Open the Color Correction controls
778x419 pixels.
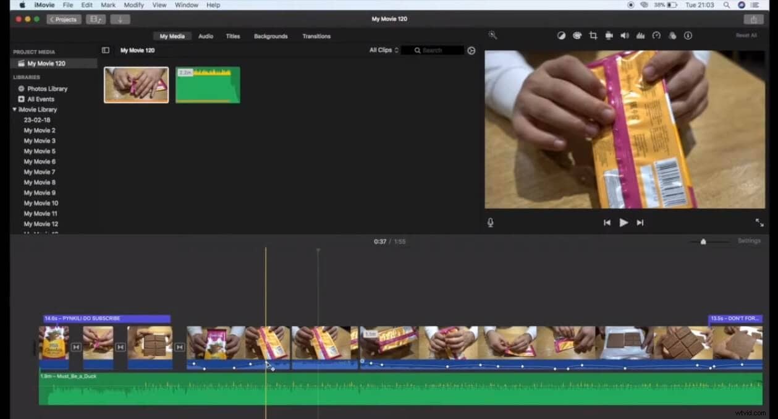click(x=577, y=35)
